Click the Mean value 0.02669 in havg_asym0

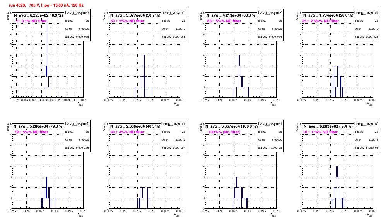click(84, 29)
